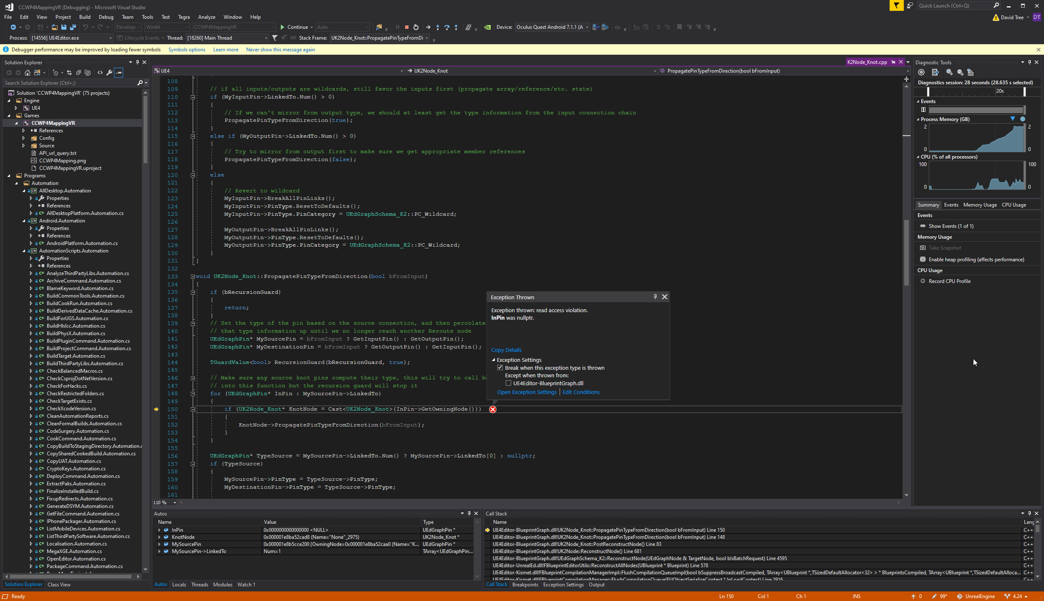Click Home icon in Solution Explorer toolbar
Image resolution: width=1044 pixels, height=601 pixels.
pos(28,73)
